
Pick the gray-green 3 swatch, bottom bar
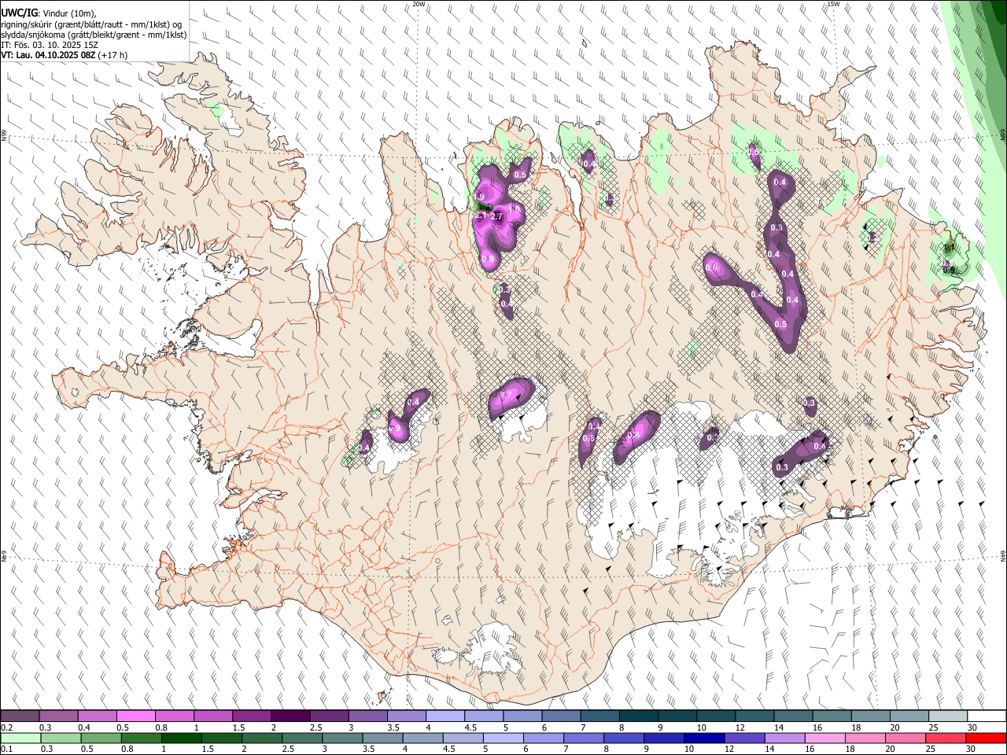(x=342, y=738)
